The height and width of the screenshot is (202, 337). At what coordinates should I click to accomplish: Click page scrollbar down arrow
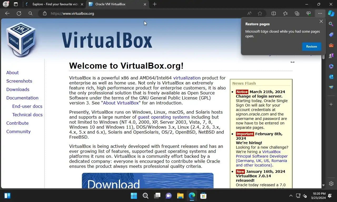(x=323, y=185)
